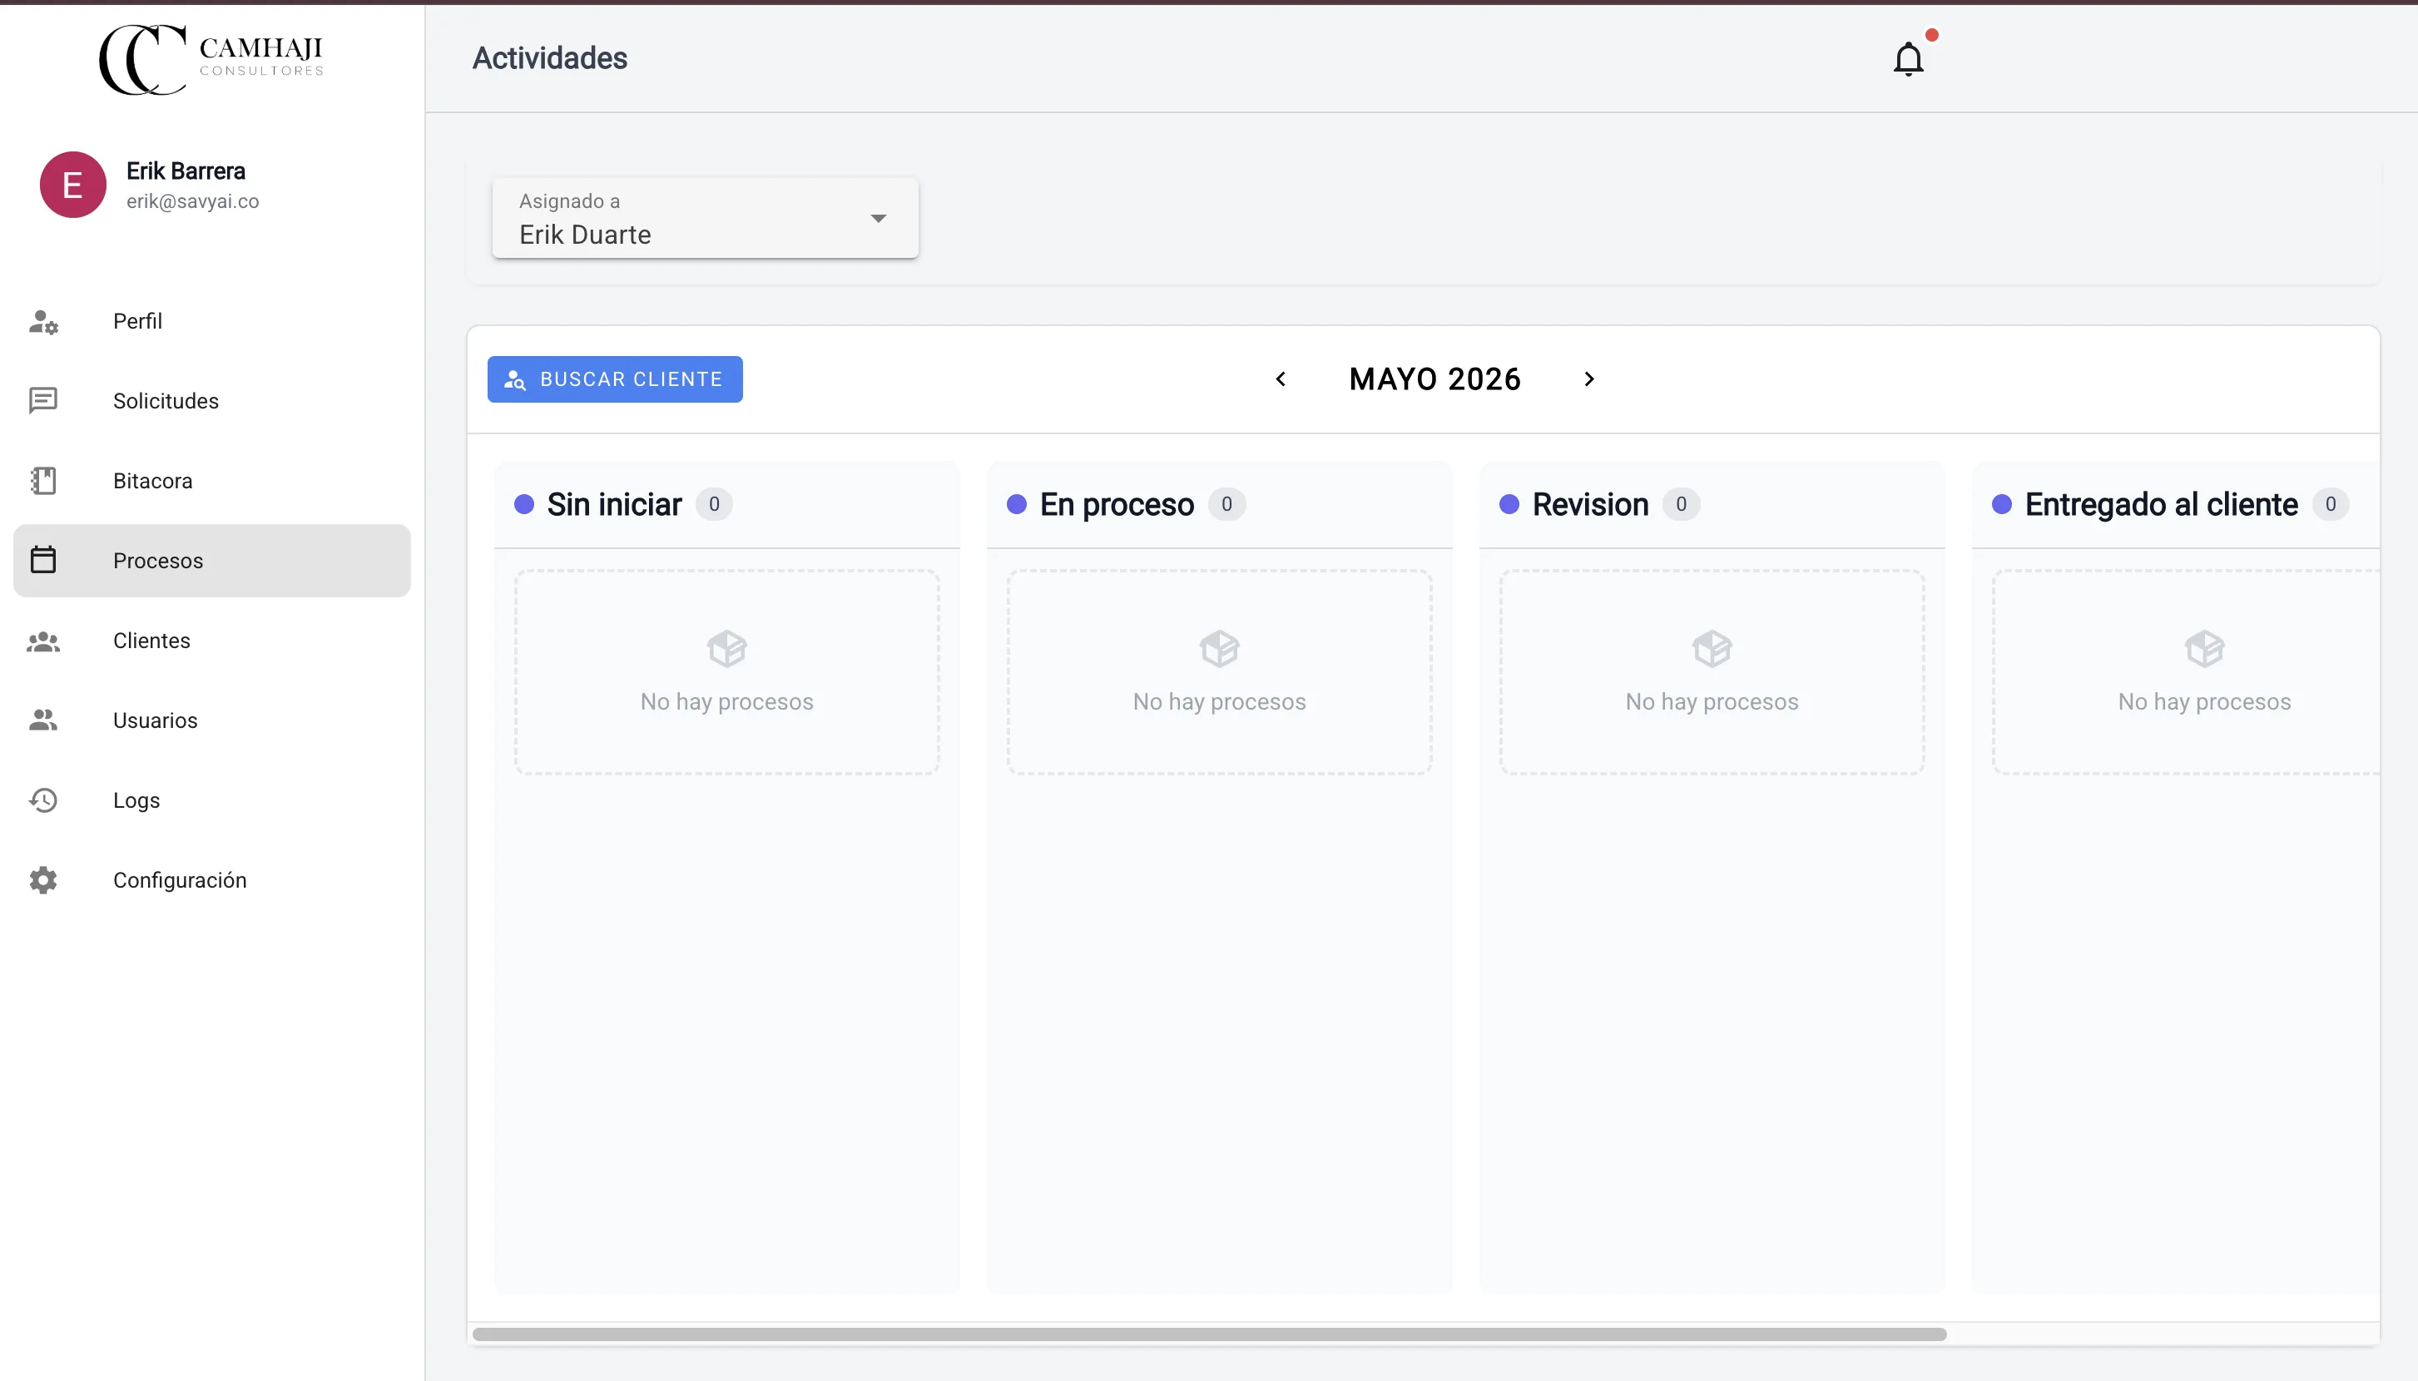Image resolution: width=2418 pixels, height=1381 pixels.
Task: Open the Logs menu item
Action: (211, 800)
